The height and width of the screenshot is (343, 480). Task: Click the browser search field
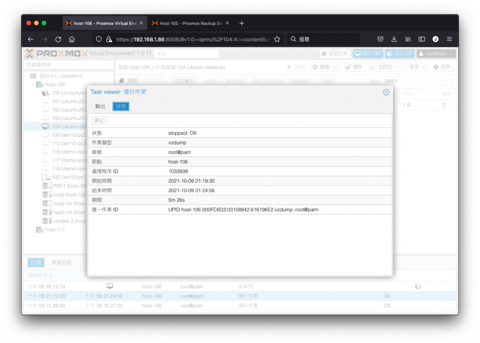coord(323,39)
